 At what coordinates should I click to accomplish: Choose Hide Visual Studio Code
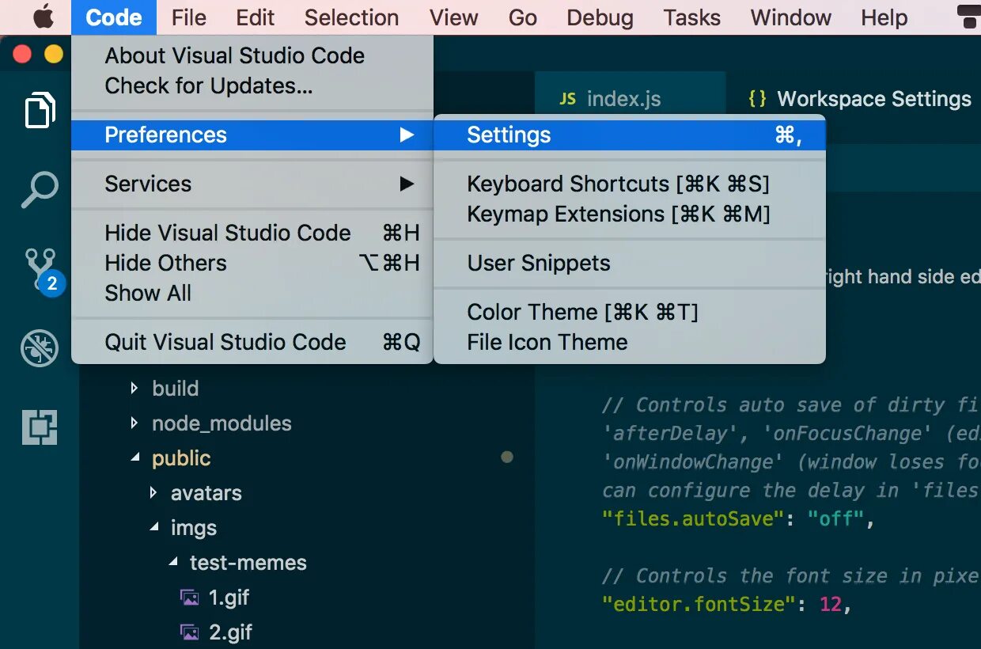click(252, 233)
